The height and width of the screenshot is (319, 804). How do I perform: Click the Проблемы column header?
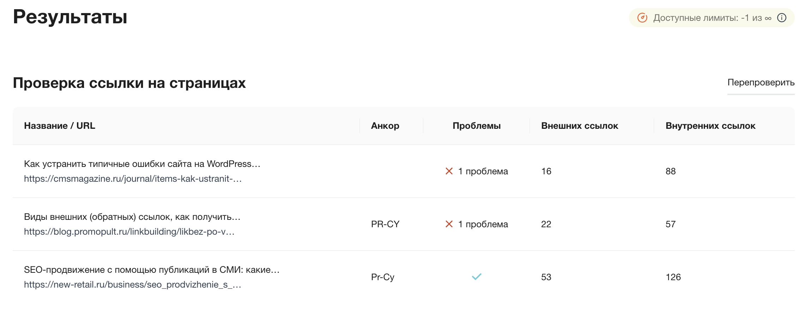tap(476, 126)
